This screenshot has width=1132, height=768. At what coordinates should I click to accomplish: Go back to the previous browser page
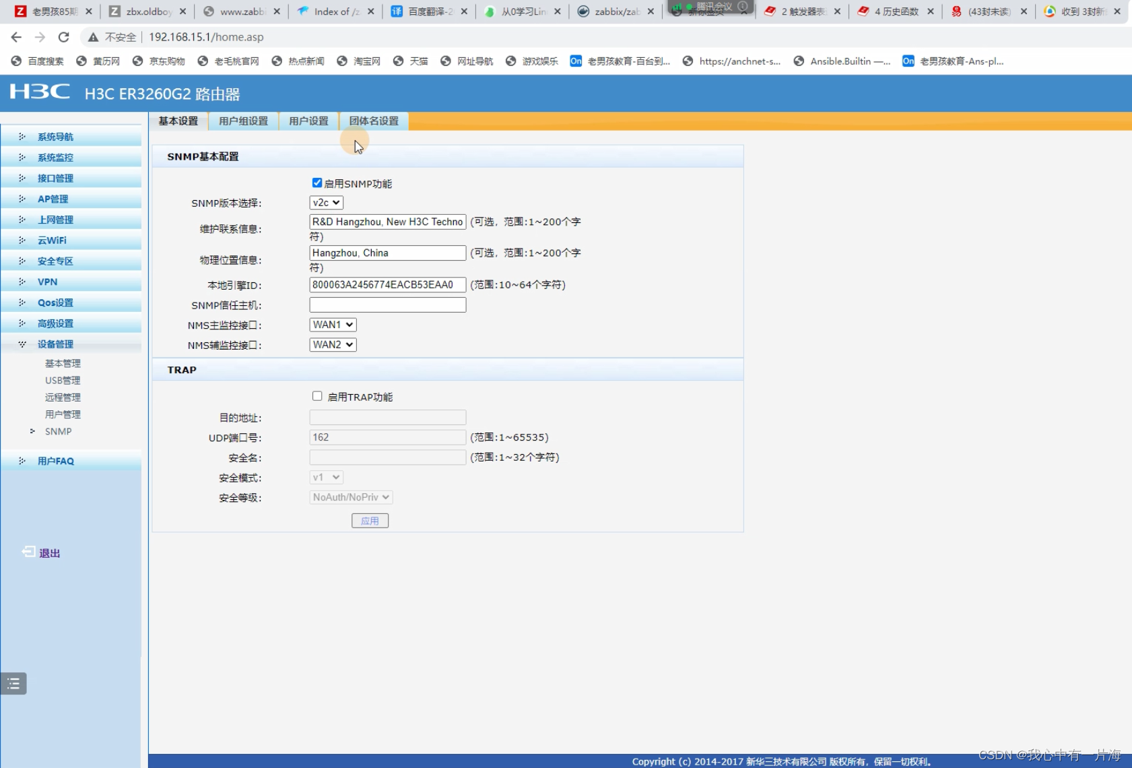16,37
